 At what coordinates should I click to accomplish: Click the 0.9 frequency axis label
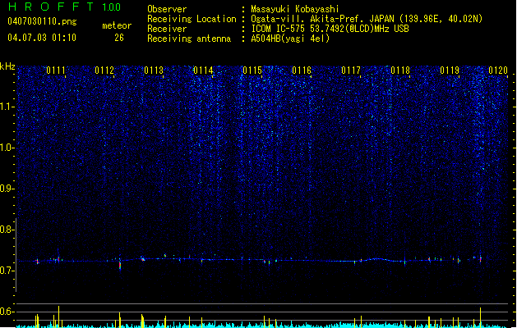pos(7,189)
